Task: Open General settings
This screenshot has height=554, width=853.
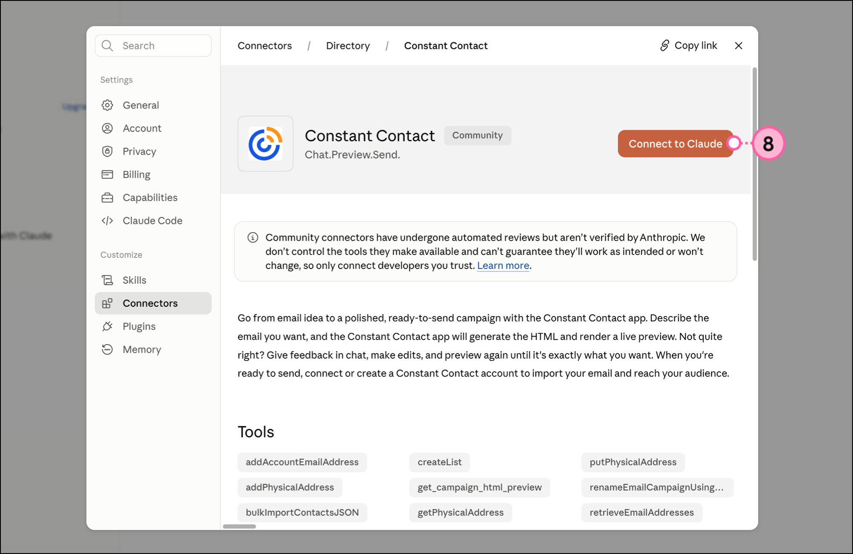Action: pyautogui.click(x=153, y=105)
